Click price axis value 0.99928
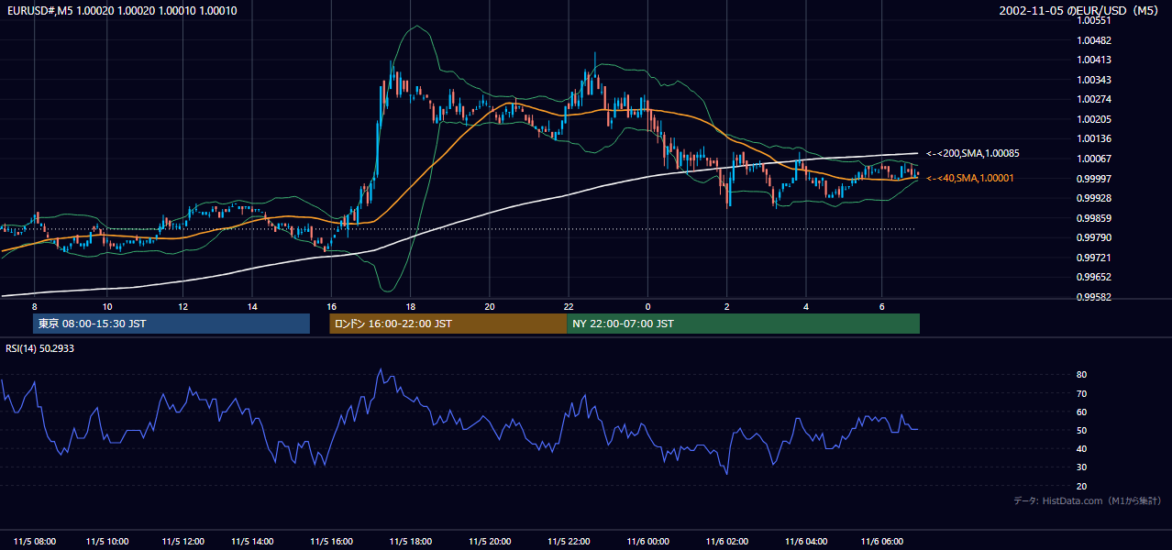This screenshot has width=1172, height=550. pos(1094,198)
